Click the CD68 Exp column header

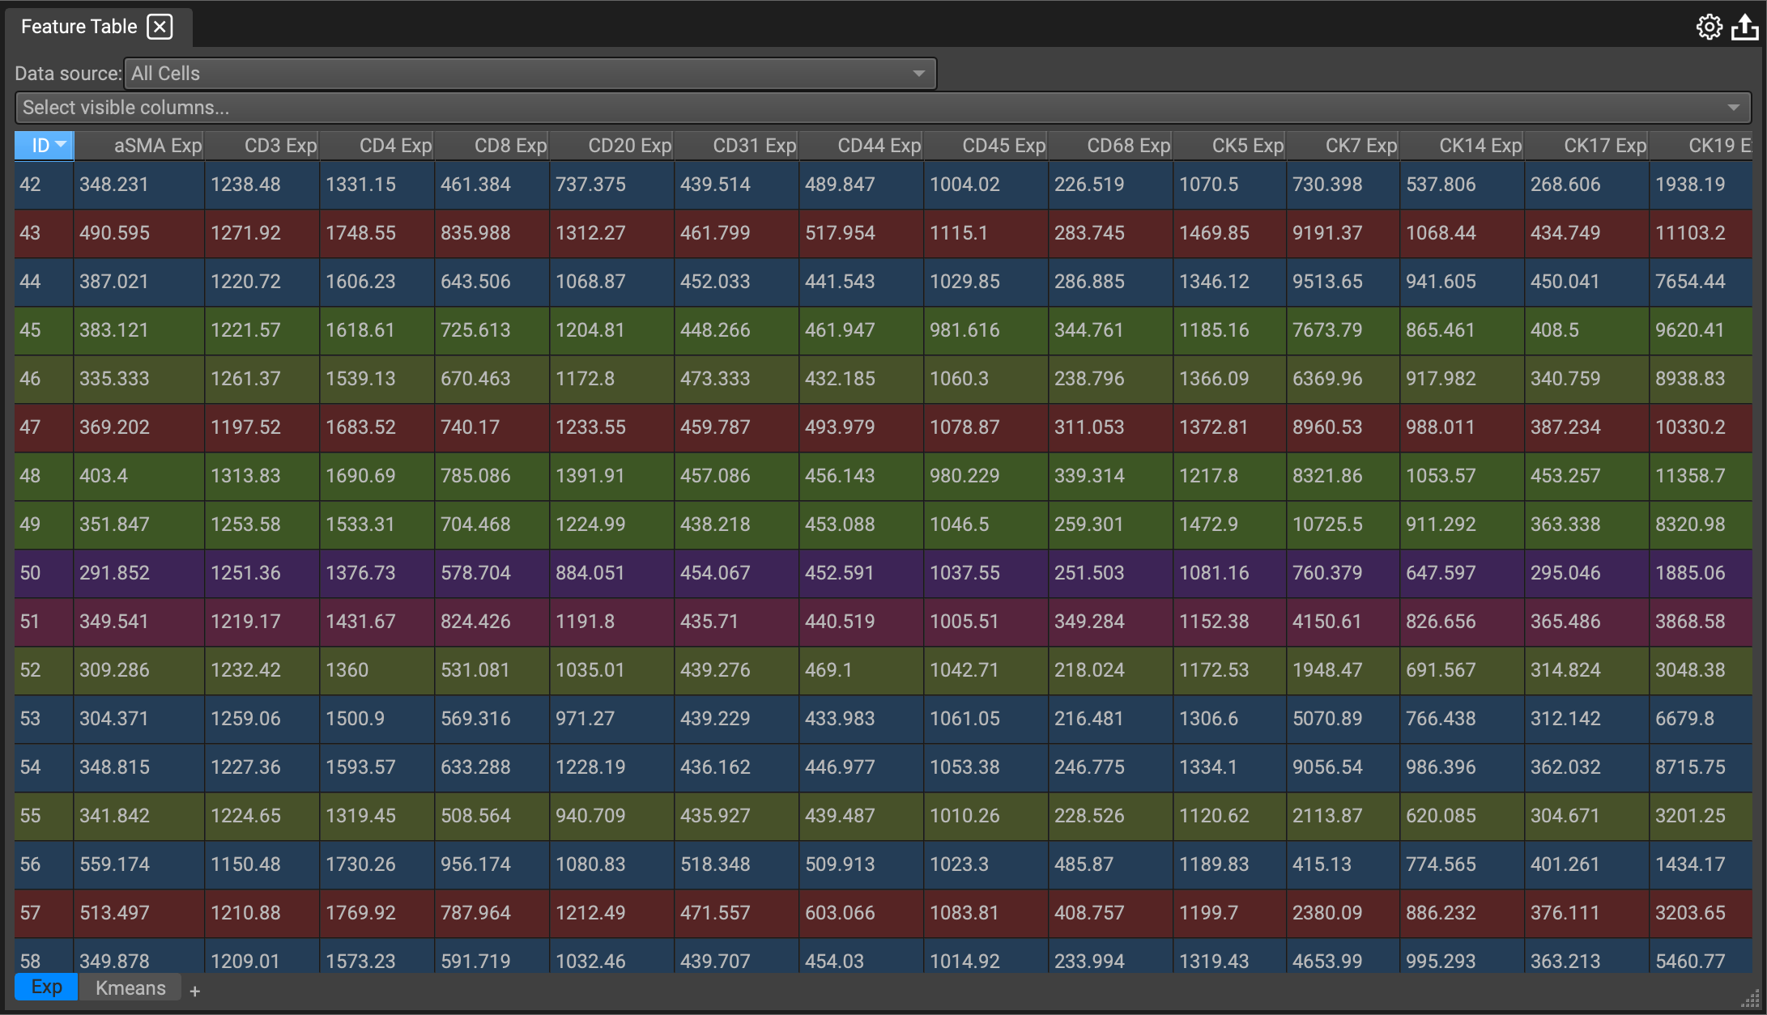point(1111,146)
